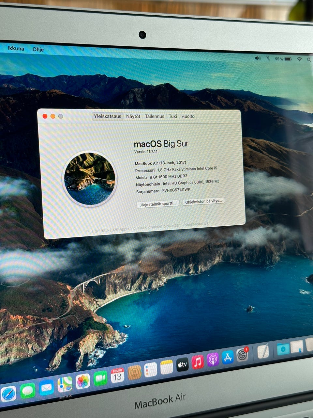Click the Lisenssisopimus link in the footer
Screen dimensions: 313x418
(195, 224)
